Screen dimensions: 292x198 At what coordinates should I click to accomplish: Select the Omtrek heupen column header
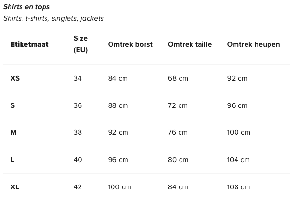(253, 44)
